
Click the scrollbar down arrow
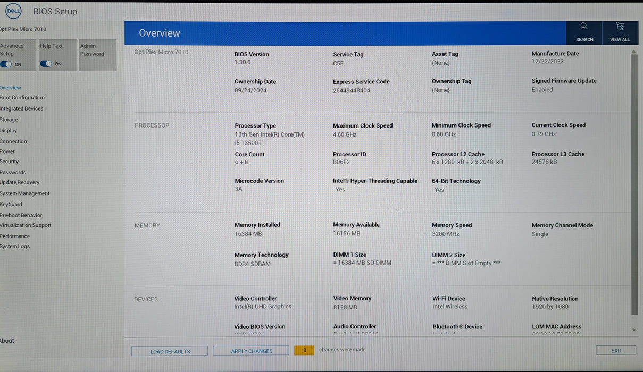(633, 330)
